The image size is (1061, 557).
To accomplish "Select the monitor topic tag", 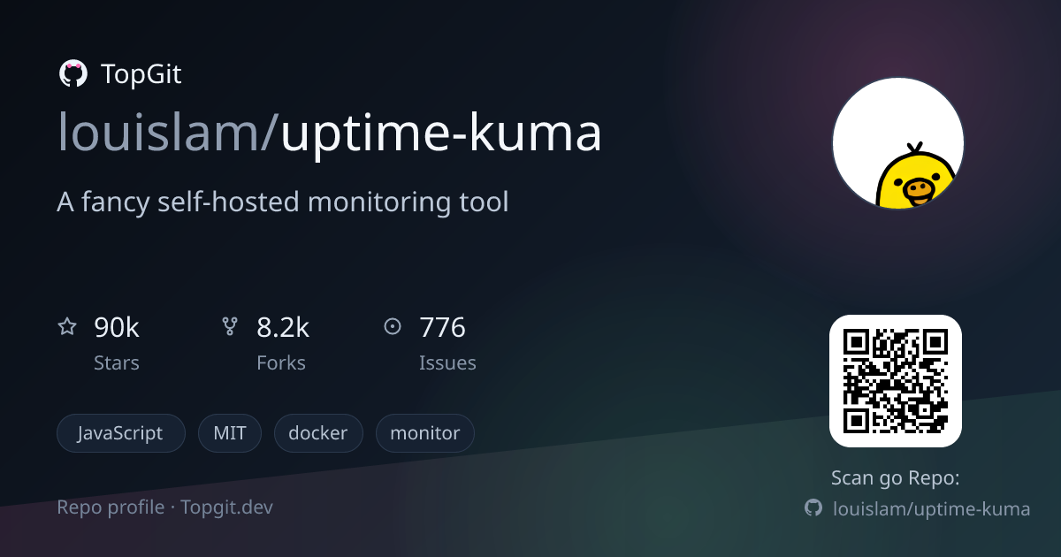I will coord(425,433).
